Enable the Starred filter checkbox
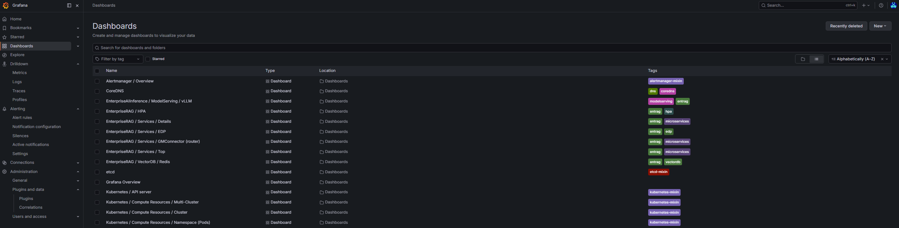 click(148, 59)
